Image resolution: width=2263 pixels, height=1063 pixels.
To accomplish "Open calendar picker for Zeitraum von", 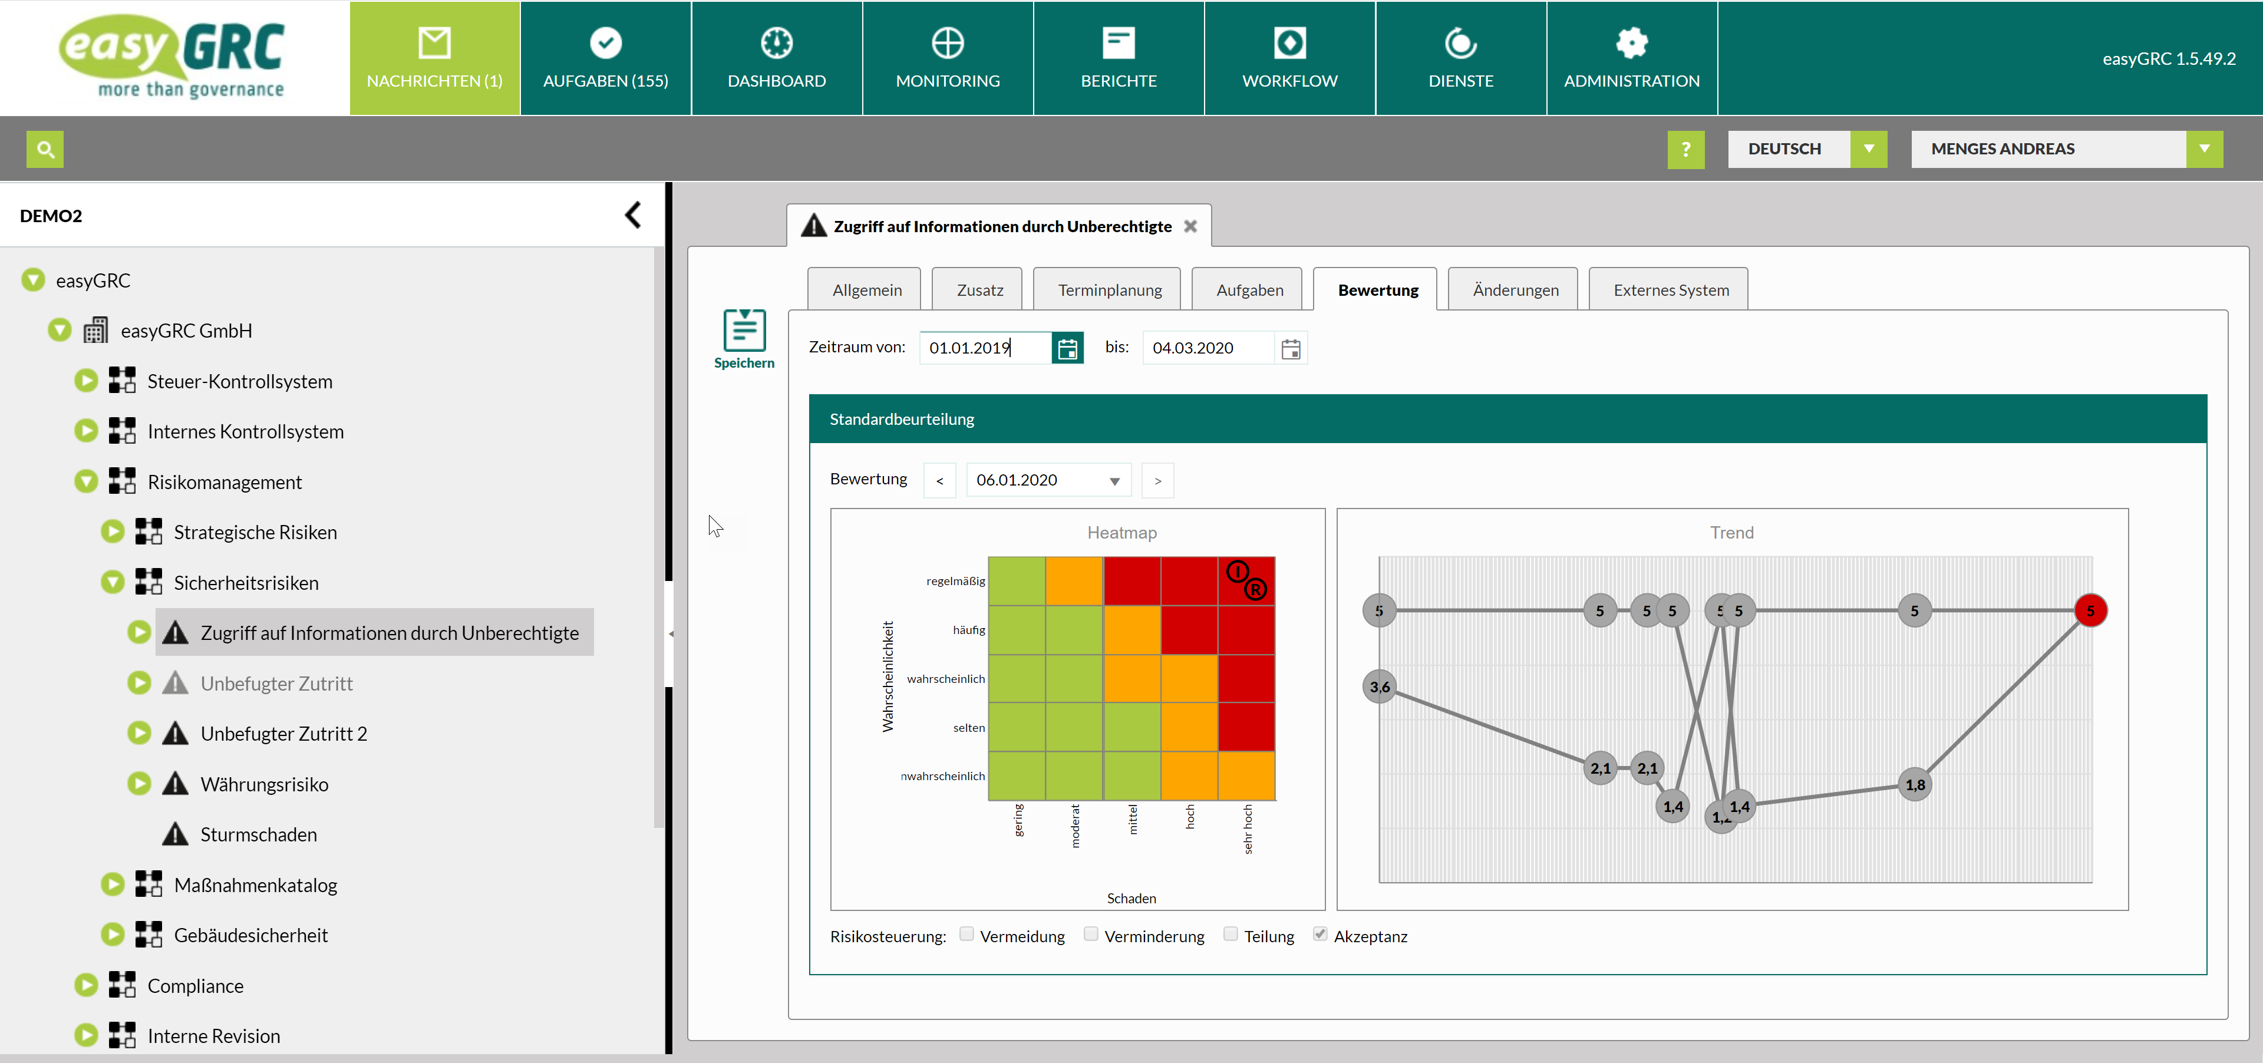I will pos(1067,349).
